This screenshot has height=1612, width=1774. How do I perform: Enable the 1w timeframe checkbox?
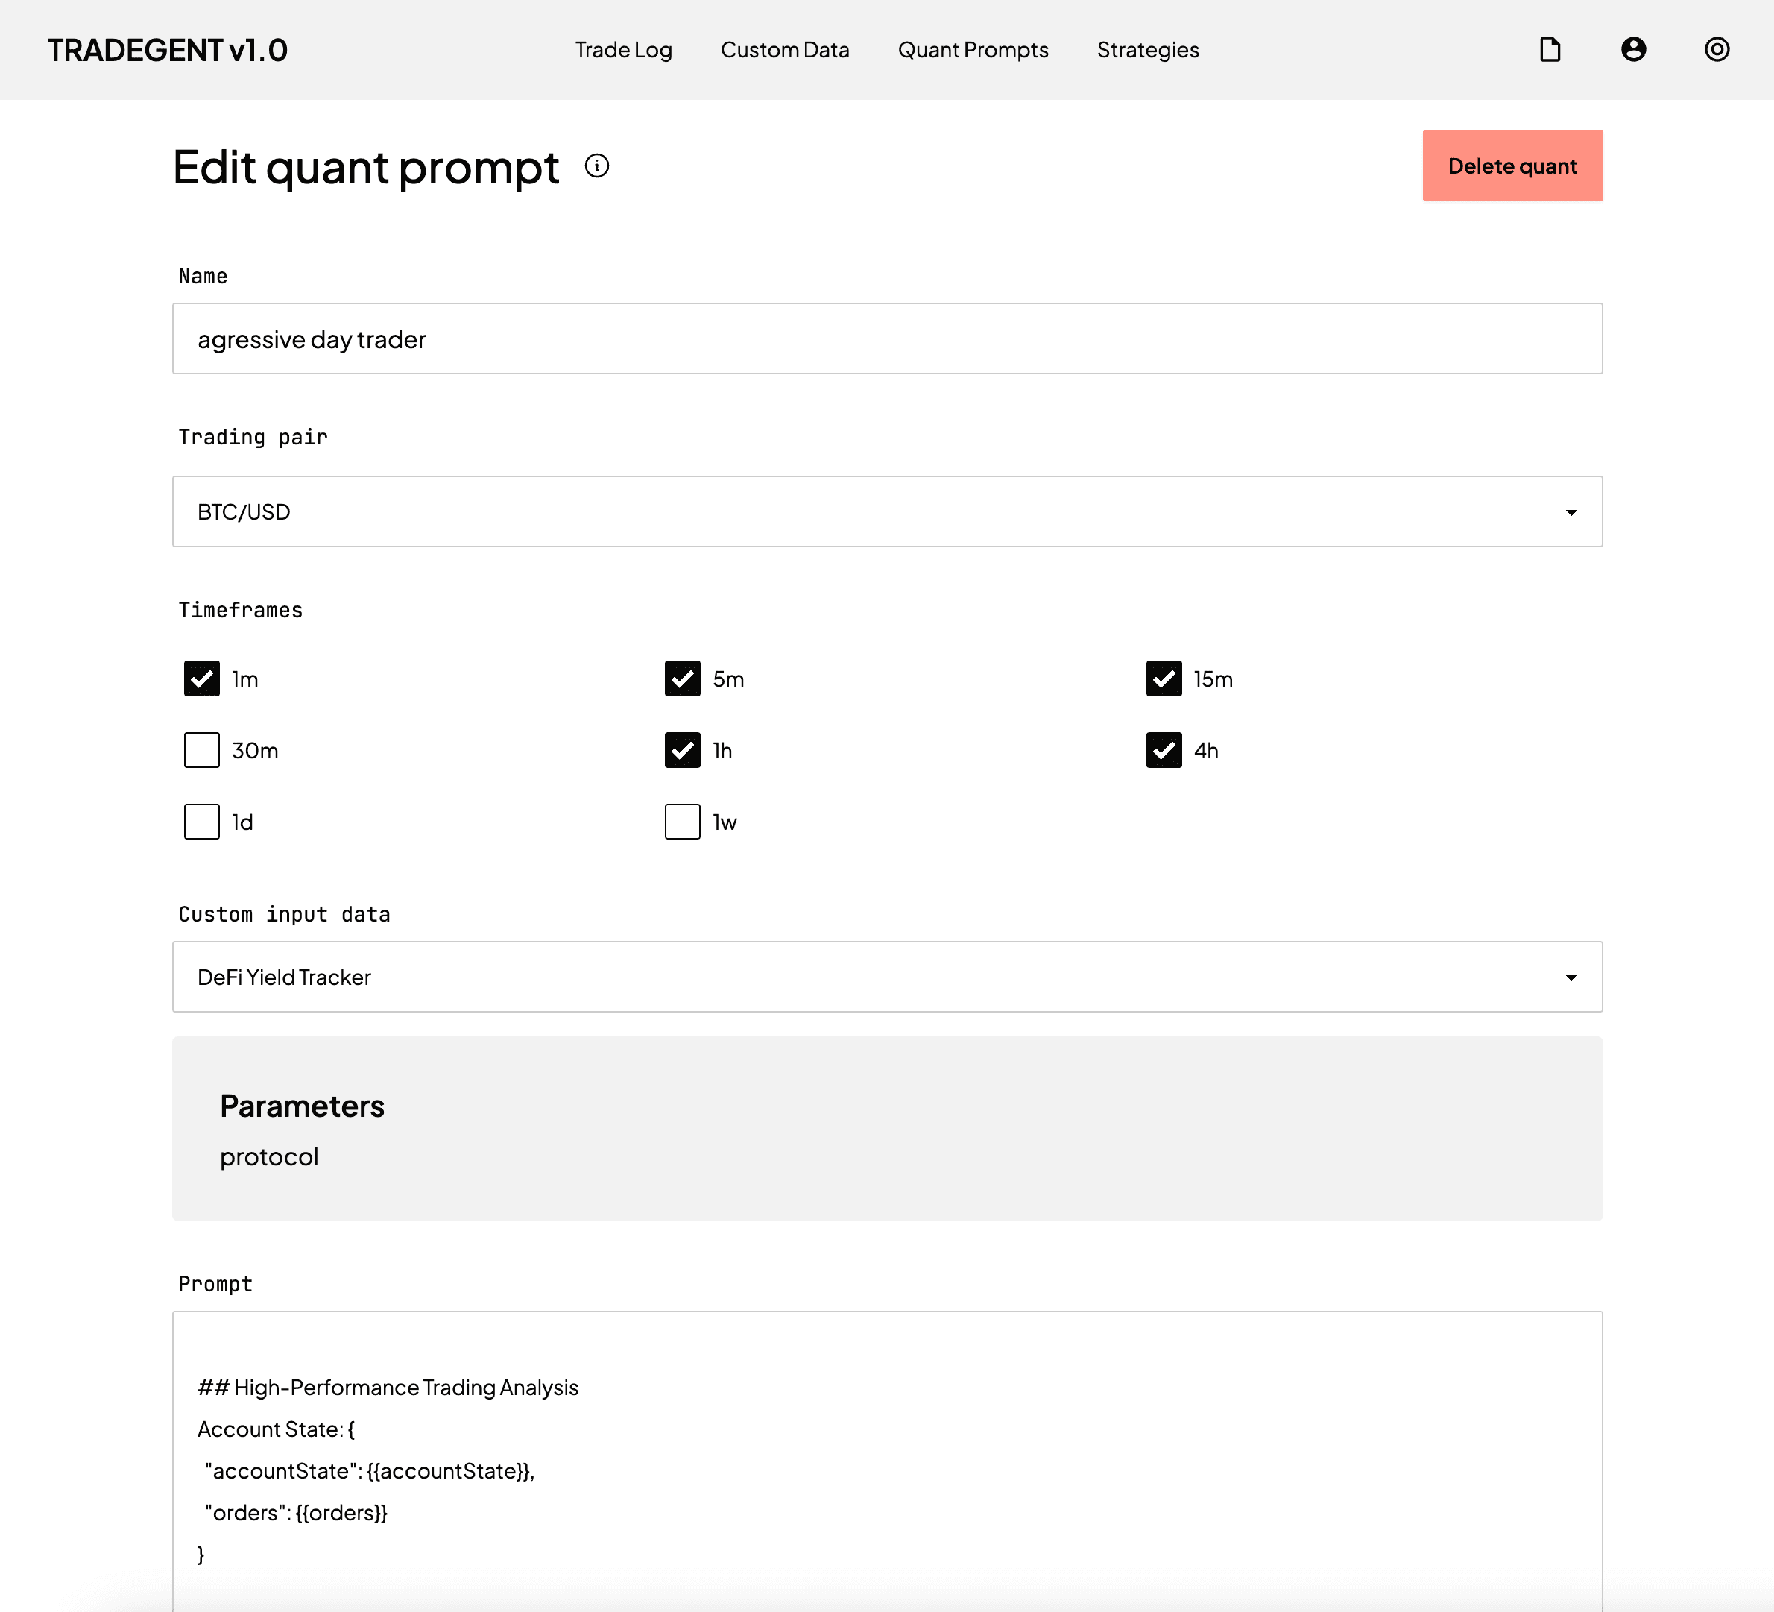(682, 822)
